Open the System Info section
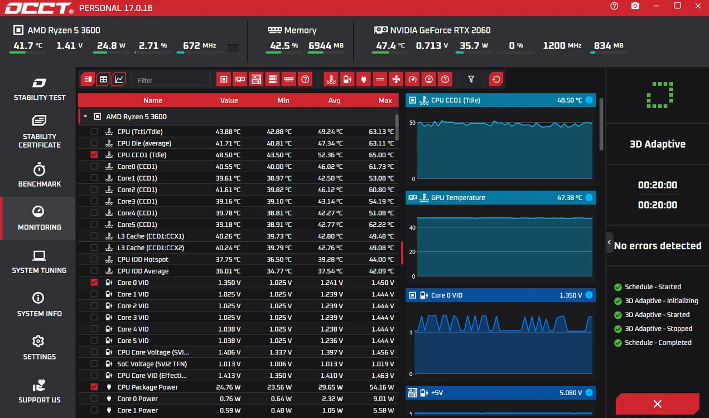 (39, 305)
